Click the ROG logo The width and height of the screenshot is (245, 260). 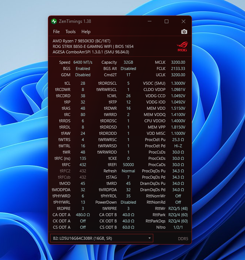[182, 46]
